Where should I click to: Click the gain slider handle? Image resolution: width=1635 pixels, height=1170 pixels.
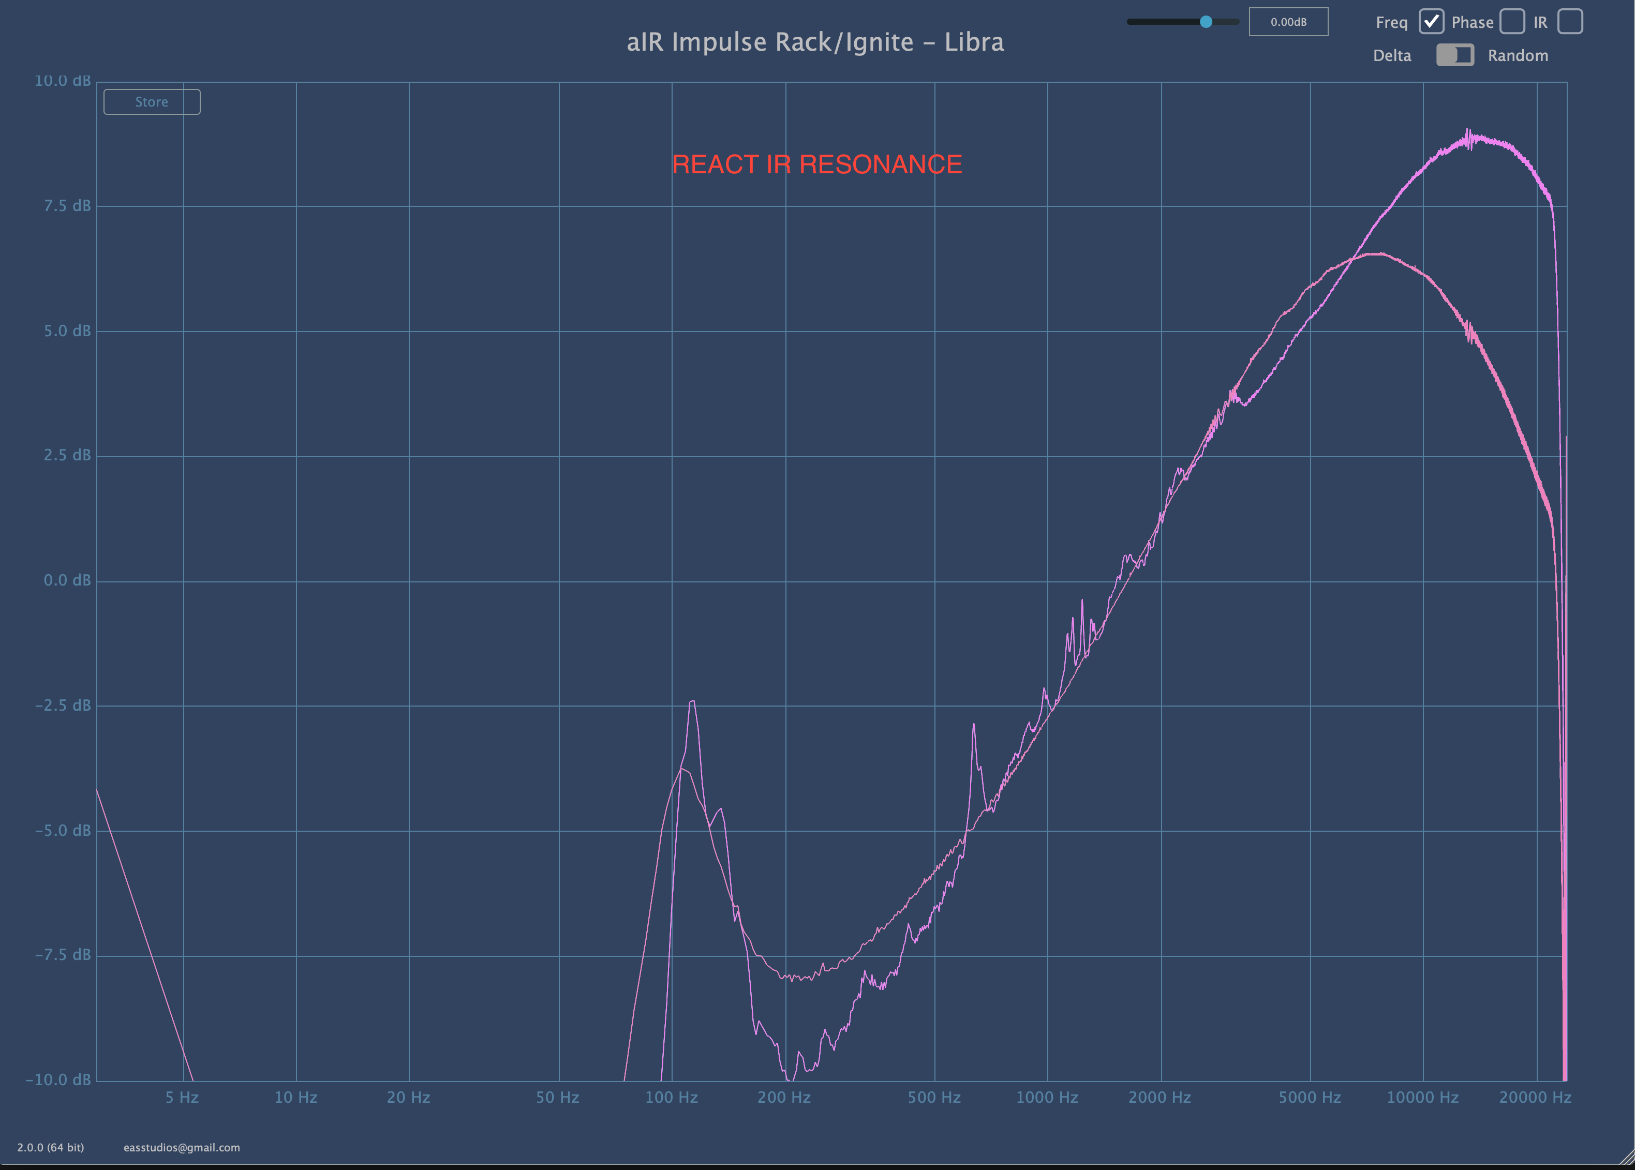click(1206, 22)
